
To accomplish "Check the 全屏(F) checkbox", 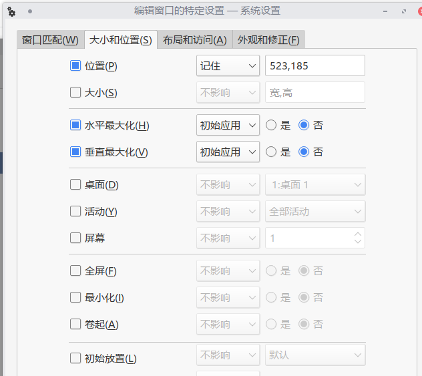I will pyautogui.click(x=75, y=270).
